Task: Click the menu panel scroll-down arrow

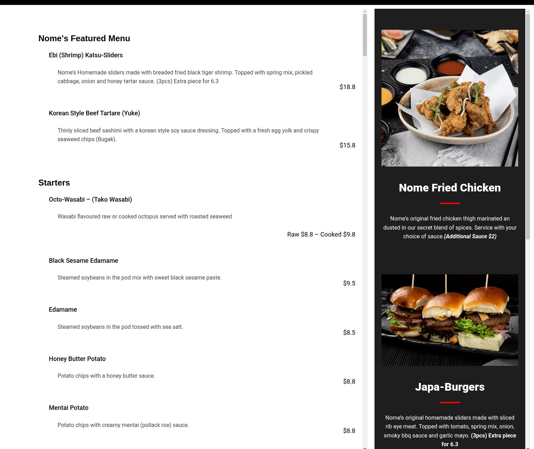Action: tap(365, 447)
